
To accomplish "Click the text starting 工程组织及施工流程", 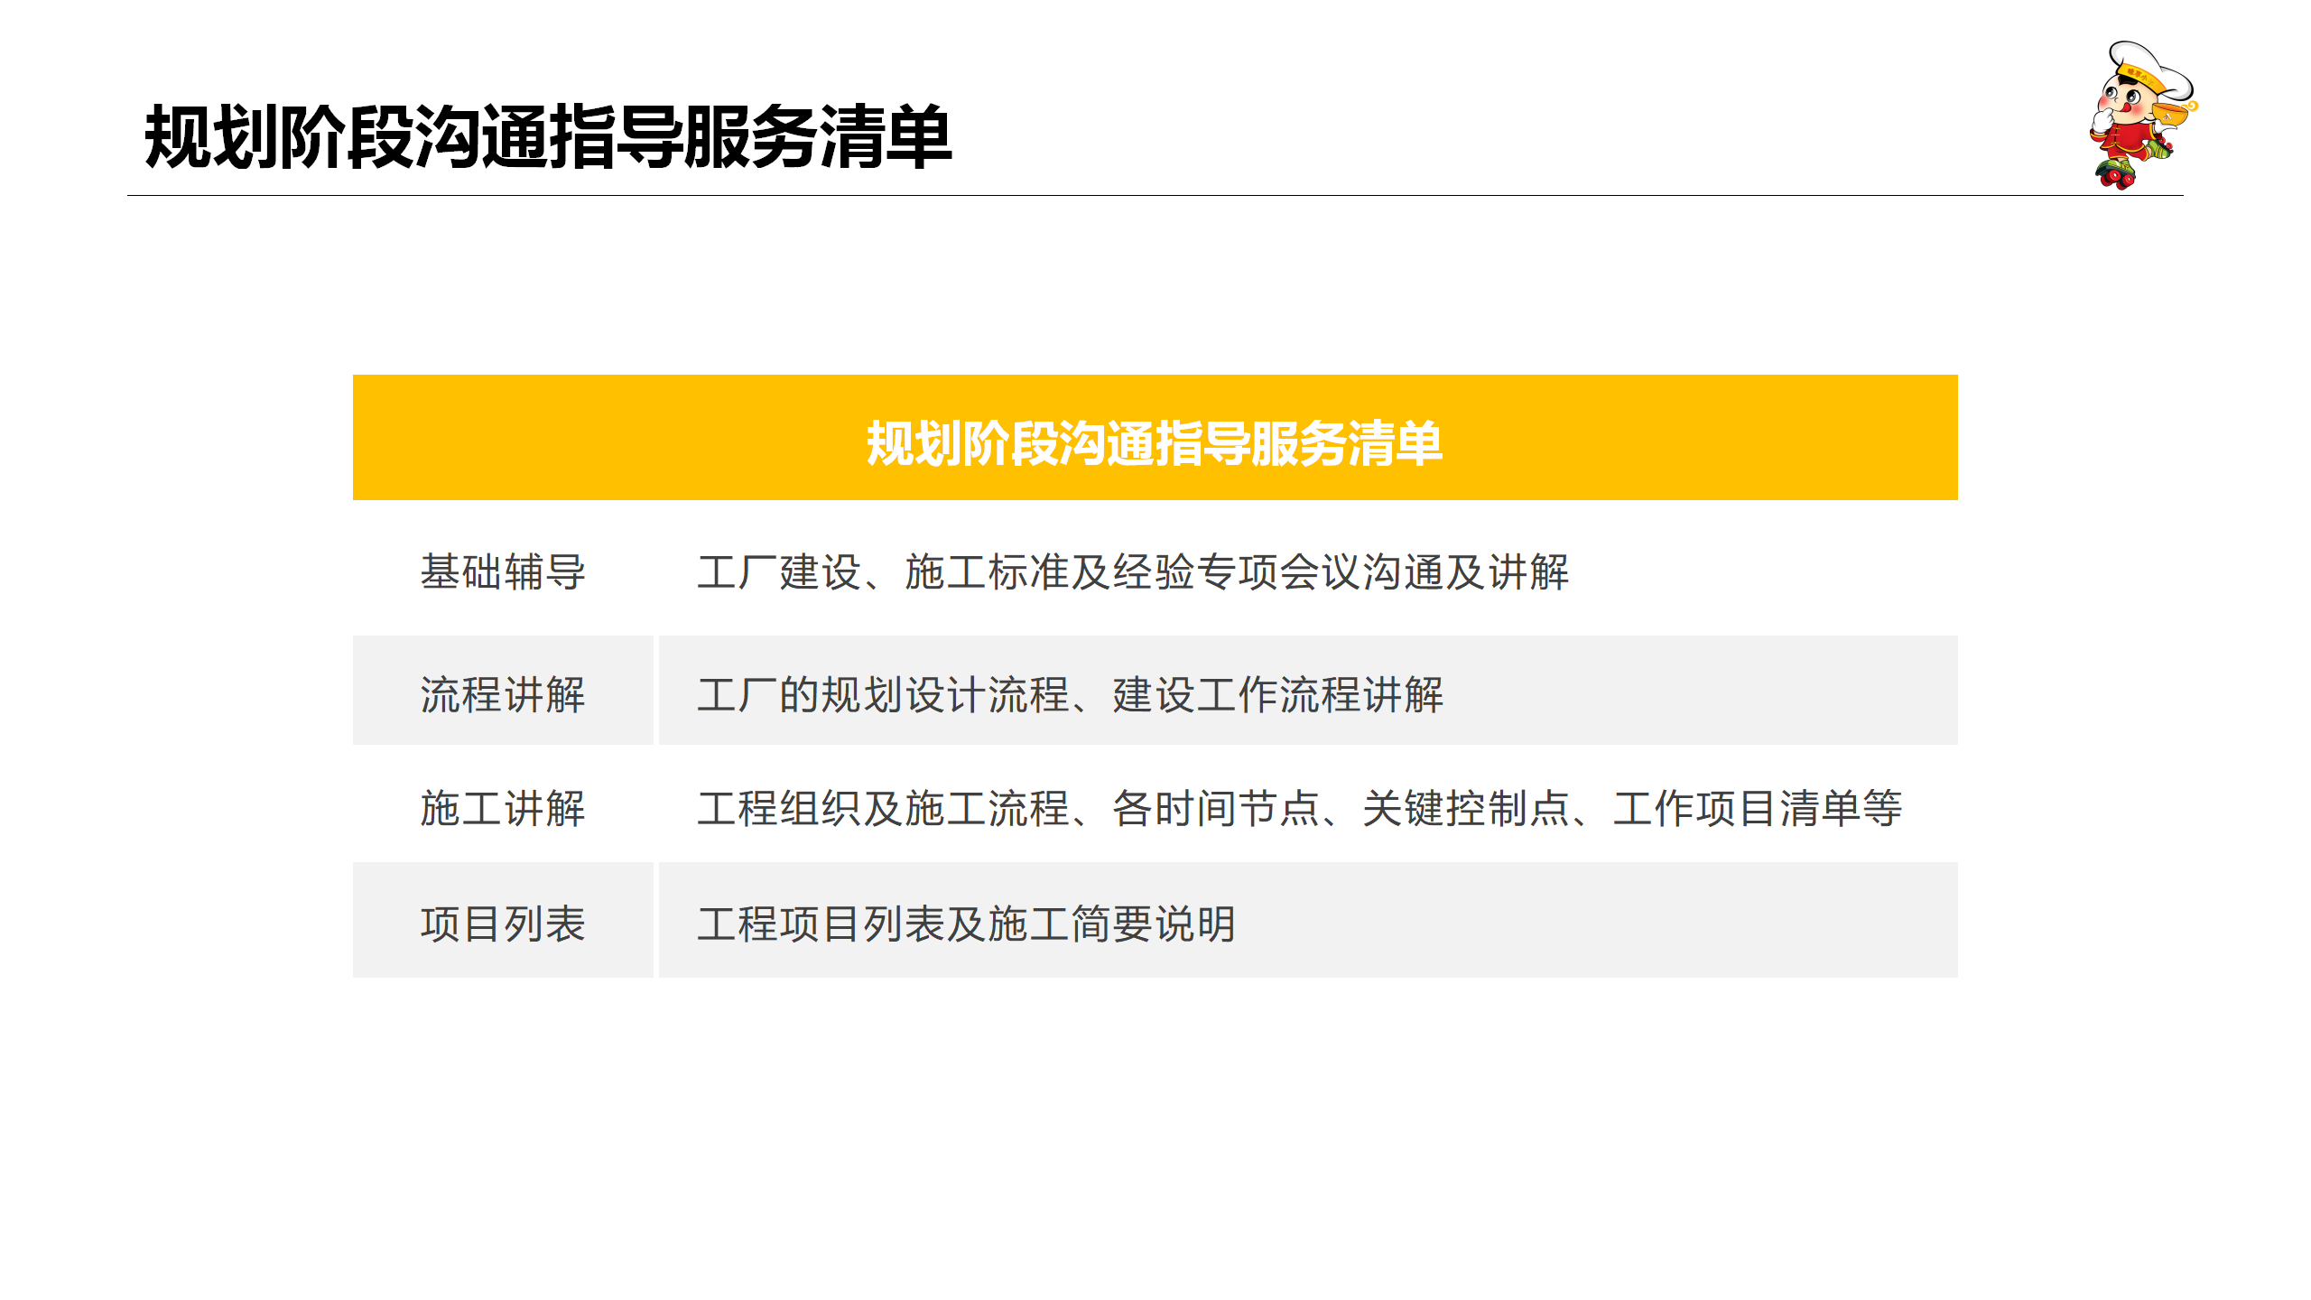I will (1299, 808).
